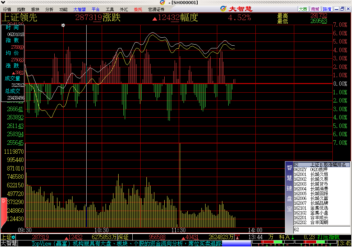This screenshot has width=352, height=247.
Task: Click the 最高 value 291732
Action: tap(319, 15)
